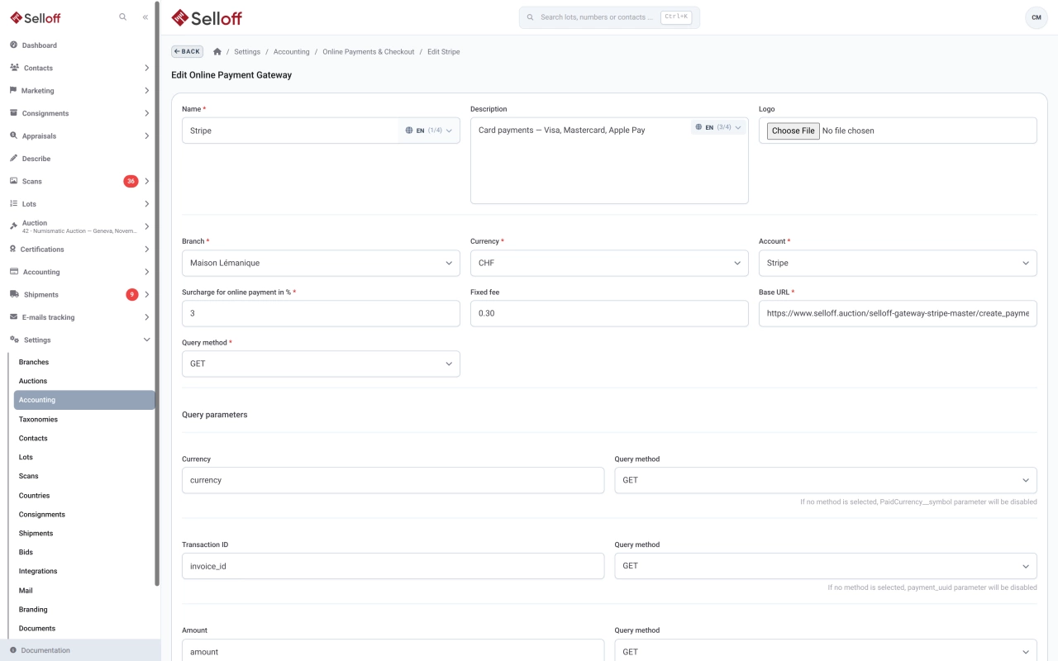Click the E-mails tracking envelope icon
The height and width of the screenshot is (661, 1058).
13,316
